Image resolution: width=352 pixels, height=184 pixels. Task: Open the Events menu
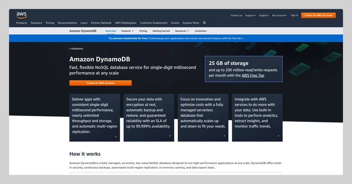click(x=175, y=23)
